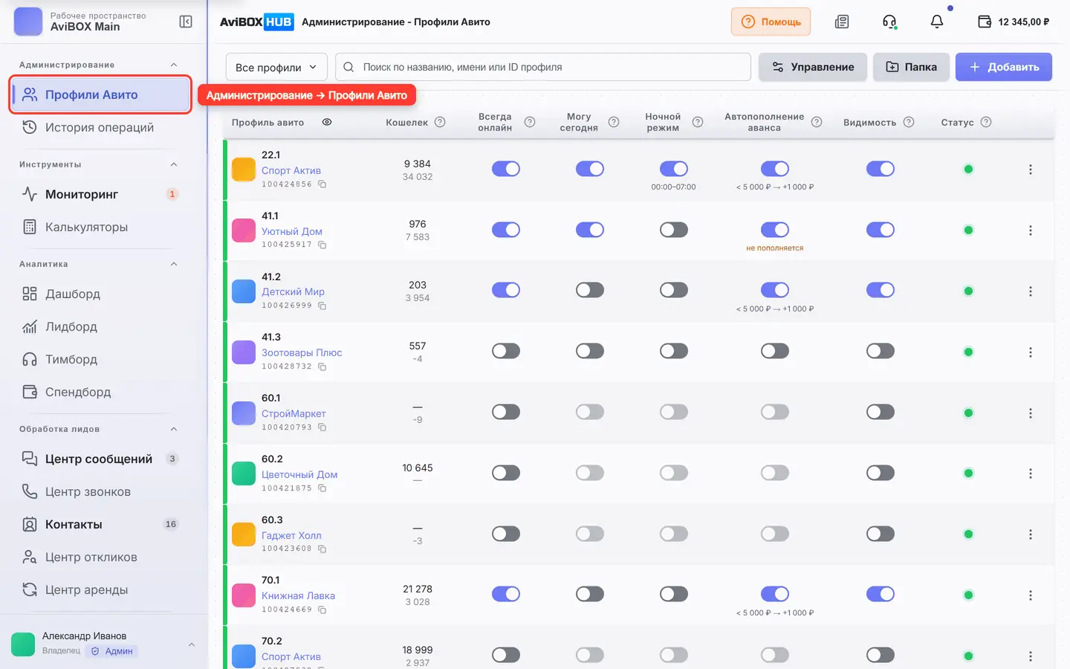Collapse the Инструменты section
The image size is (1070, 669).
[x=174, y=164]
